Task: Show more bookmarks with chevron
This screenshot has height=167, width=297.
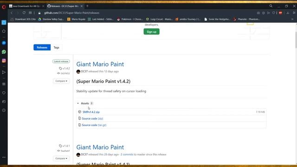Action: (x=292, y=19)
